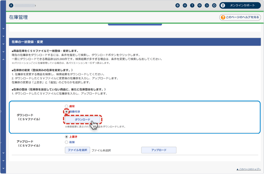
Task: Expand the first sidebar chevron section
Action: 3,29
